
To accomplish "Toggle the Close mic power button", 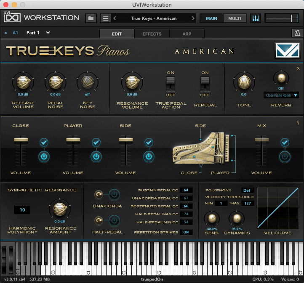I will [x=44, y=156].
